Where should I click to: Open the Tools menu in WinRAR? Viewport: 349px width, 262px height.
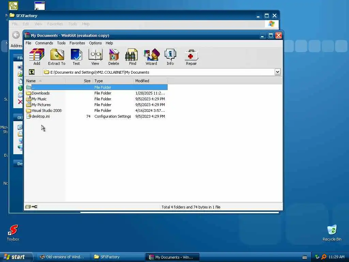coord(61,43)
